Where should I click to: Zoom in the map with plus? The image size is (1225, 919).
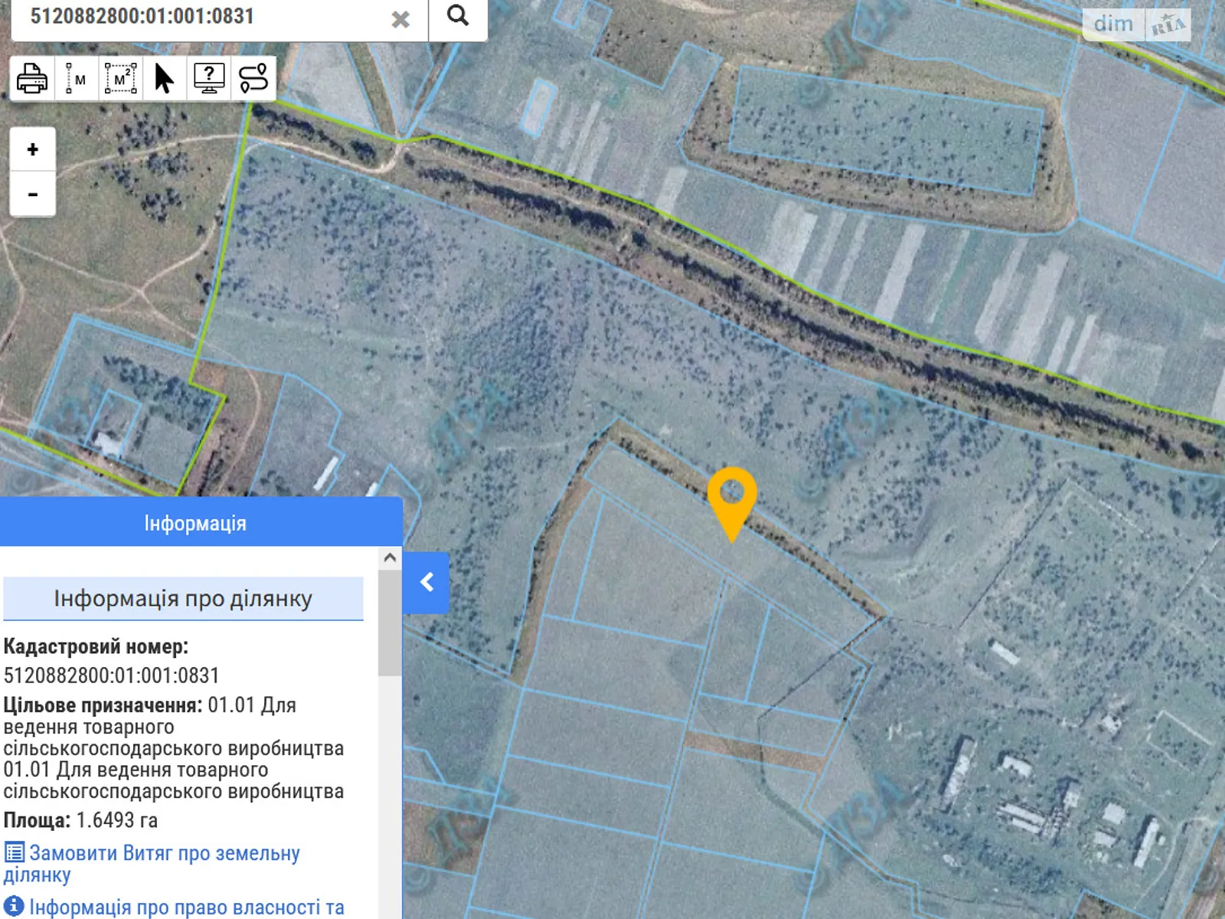tap(32, 149)
